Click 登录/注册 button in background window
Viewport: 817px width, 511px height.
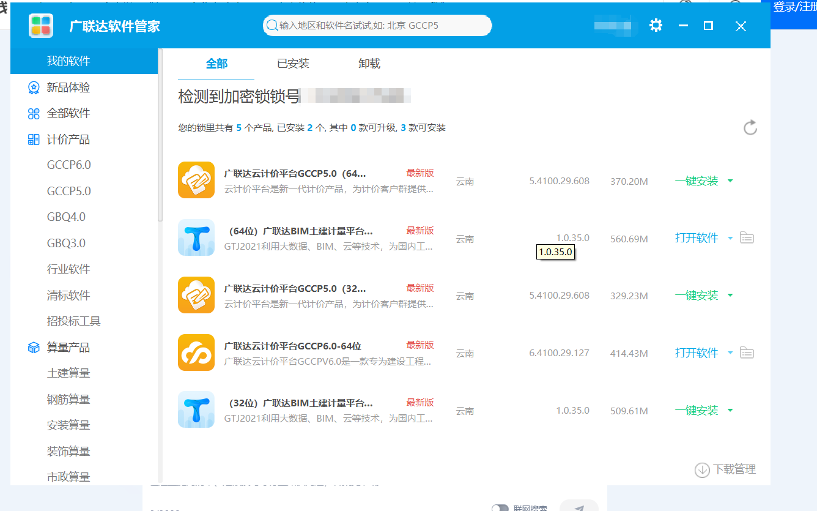coord(794,7)
